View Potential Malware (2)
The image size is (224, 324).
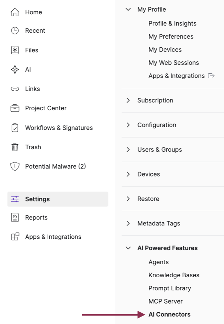coord(55,167)
